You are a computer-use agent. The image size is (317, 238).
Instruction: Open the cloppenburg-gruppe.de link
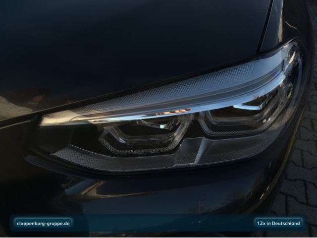(43, 223)
